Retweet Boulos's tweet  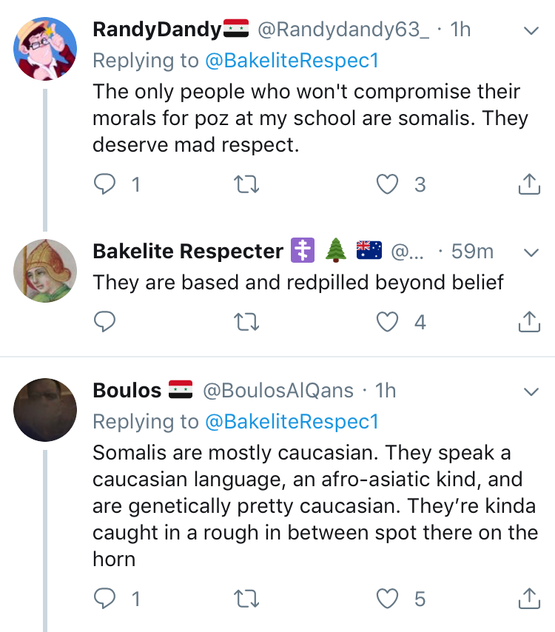tap(246, 599)
